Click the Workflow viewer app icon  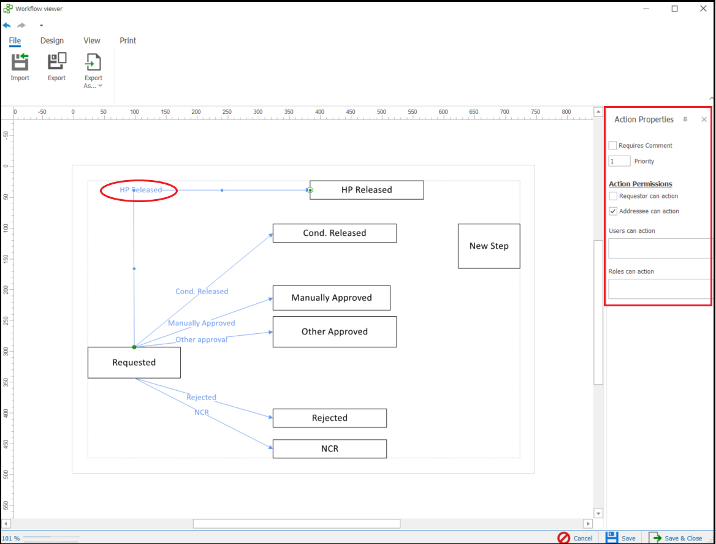8,9
